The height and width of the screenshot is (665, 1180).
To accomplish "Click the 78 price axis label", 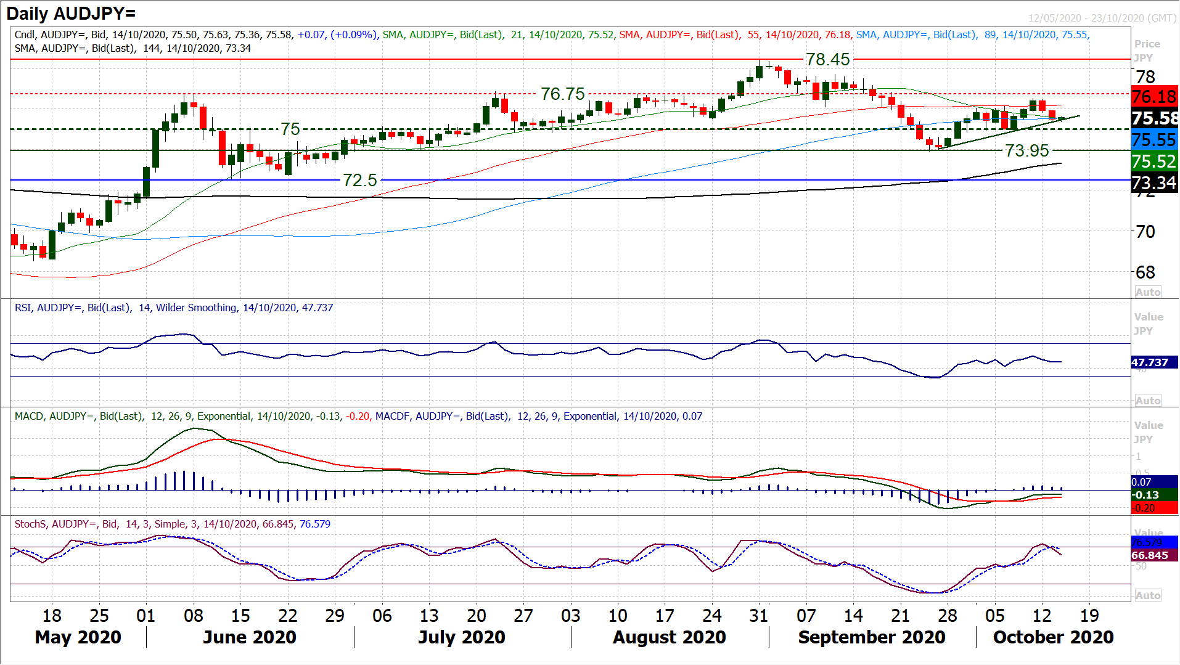I will pos(1145,77).
